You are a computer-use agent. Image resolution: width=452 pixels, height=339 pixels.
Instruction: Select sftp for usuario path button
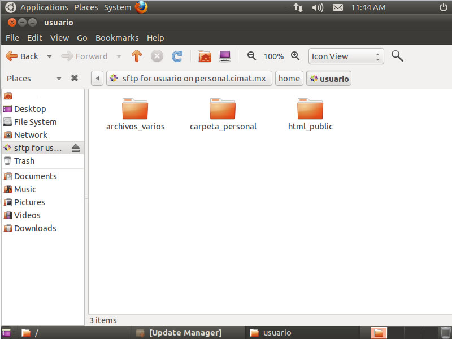(189, 79)
